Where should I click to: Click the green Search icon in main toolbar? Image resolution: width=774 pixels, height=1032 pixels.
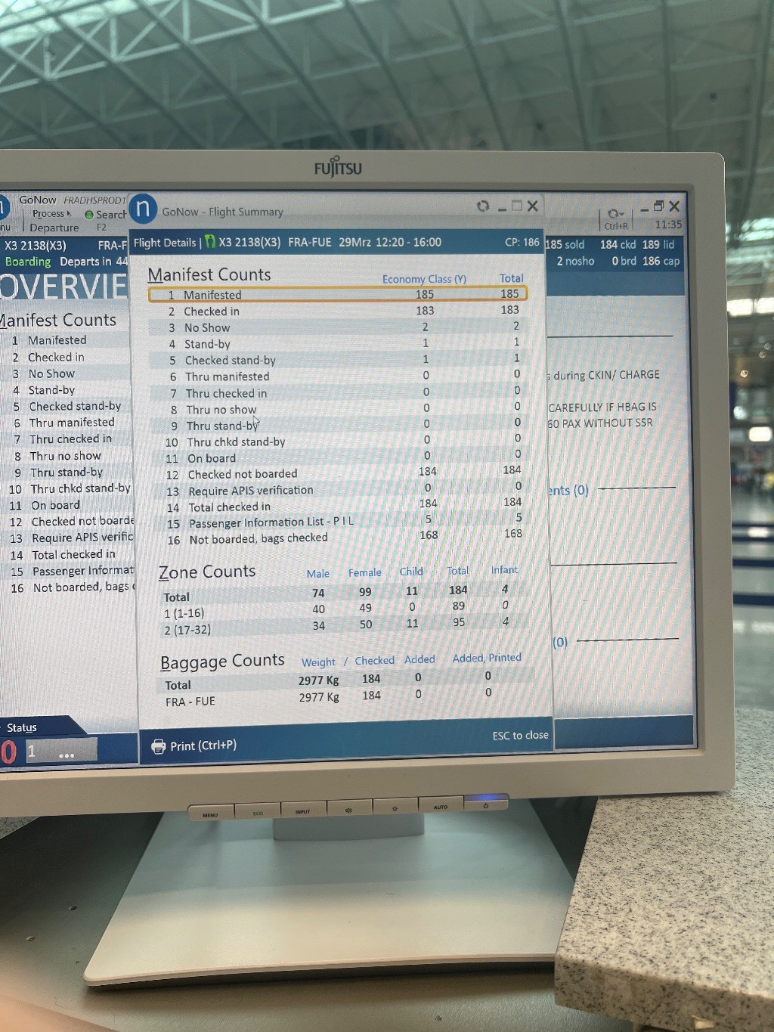pyautogui.click(x=89, y=215)
